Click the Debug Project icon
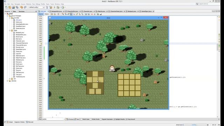Image resolution: width=224 pixels, height=126 pixels. pyautogui.click(x=58, y=7)
